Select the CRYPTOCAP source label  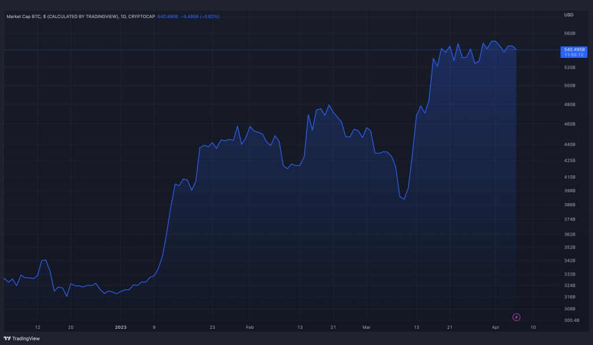pos(142,16)
